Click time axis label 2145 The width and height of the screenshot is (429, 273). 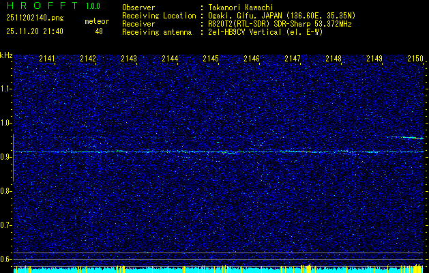point(210,59)
